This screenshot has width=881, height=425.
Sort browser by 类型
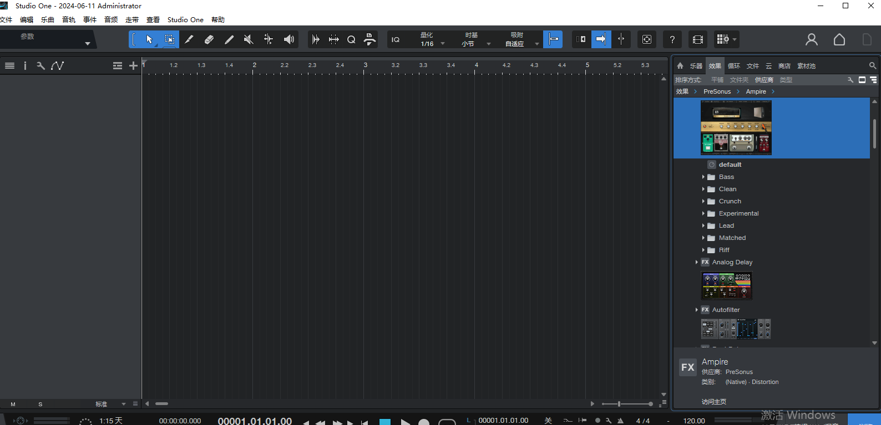coord(786,80)
